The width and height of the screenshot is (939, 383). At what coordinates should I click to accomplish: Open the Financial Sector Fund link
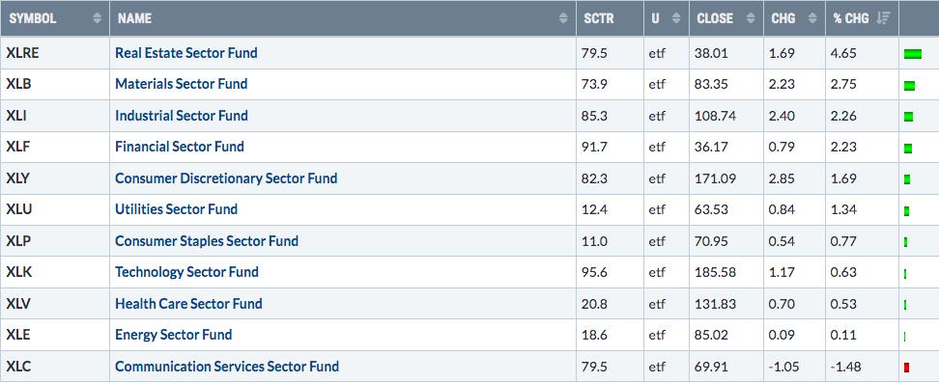(x=180, y=147)
